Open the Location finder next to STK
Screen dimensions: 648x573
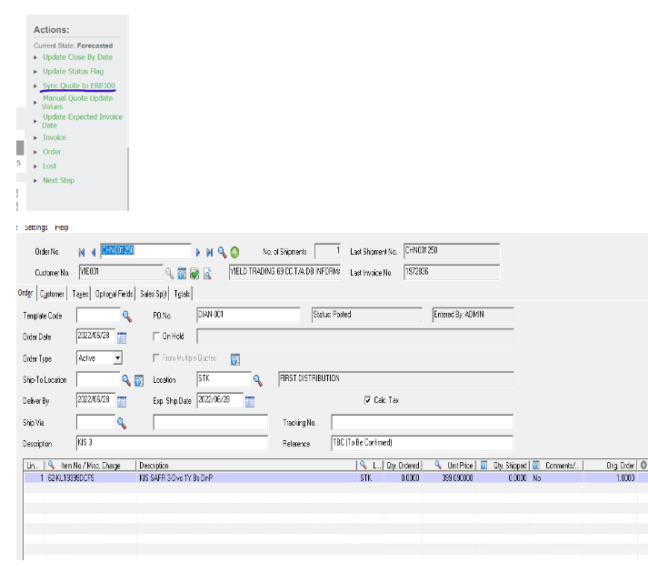[258, 379]
